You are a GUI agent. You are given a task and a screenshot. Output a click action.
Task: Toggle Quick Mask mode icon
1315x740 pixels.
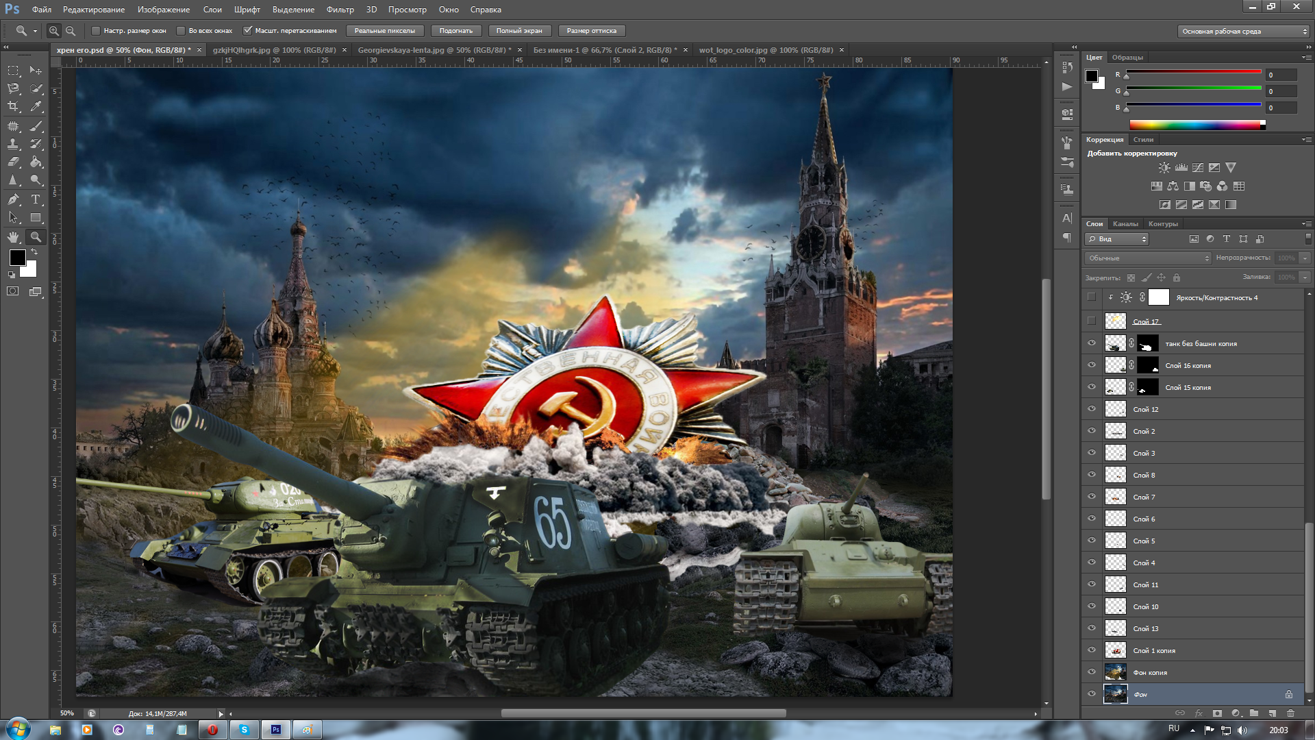click(13, 291)
